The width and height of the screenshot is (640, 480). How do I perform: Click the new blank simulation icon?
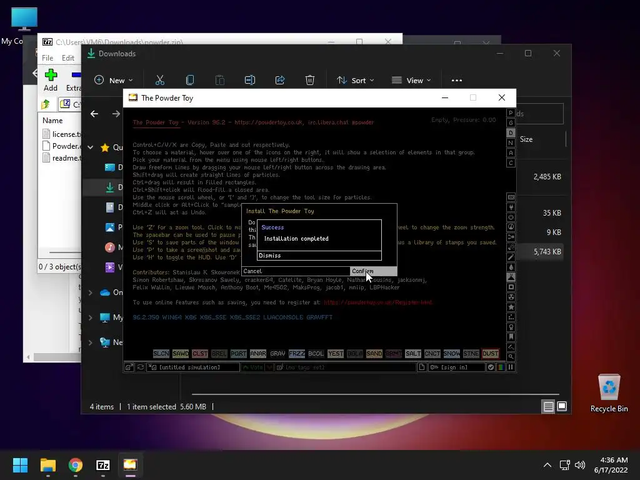(x=422, y=367)
